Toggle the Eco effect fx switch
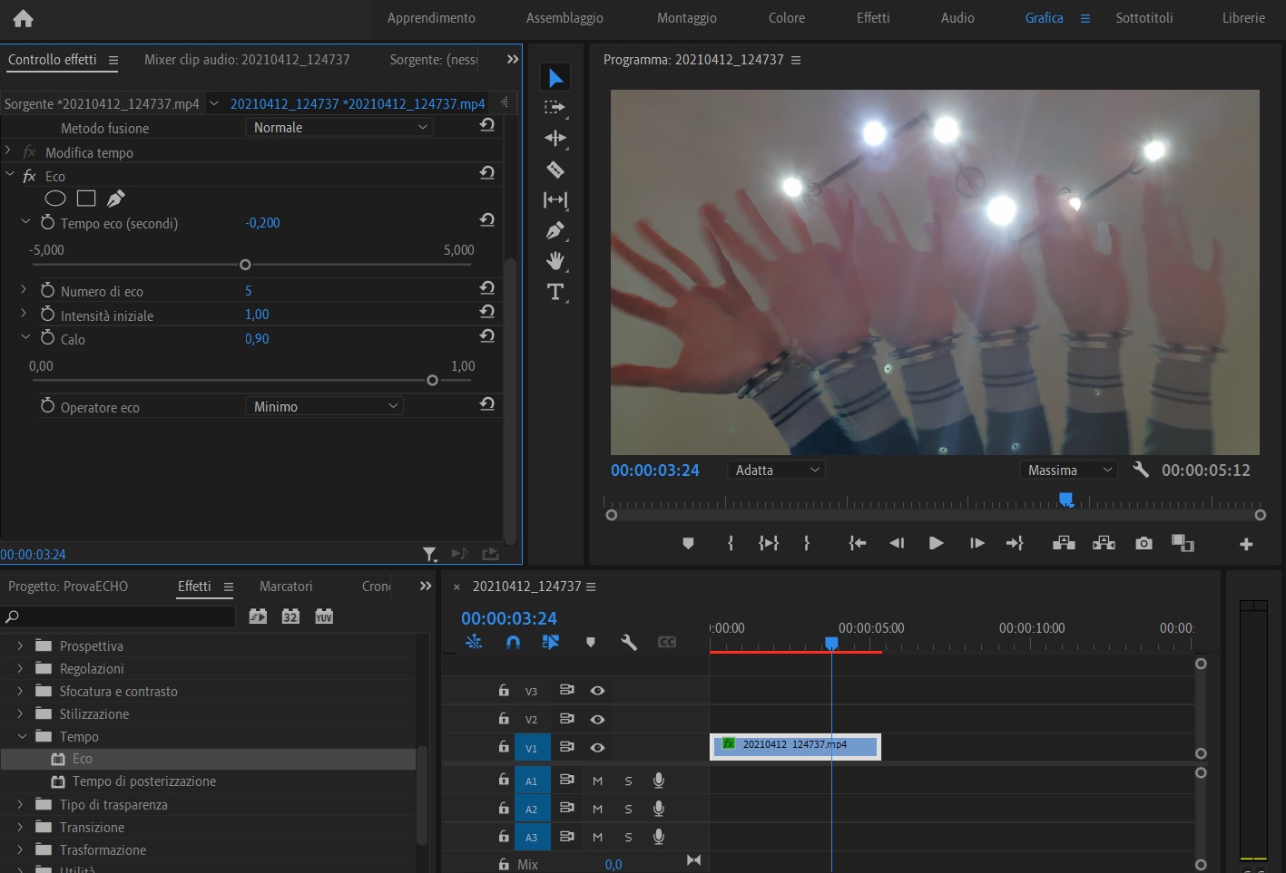The height and width of the screenshot is (873, 1286). pyautogui.click(x=29, y=176)
